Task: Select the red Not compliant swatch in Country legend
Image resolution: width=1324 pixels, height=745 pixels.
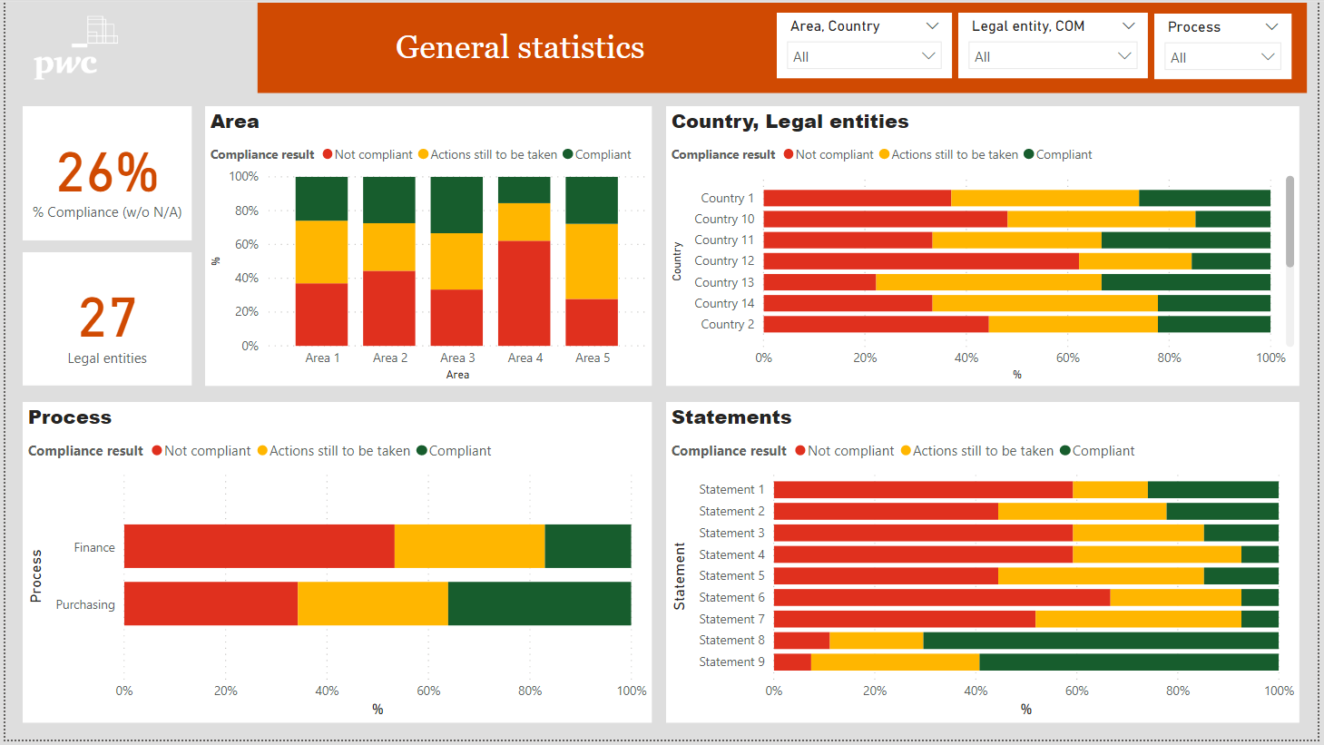Action: coord(789,154)
